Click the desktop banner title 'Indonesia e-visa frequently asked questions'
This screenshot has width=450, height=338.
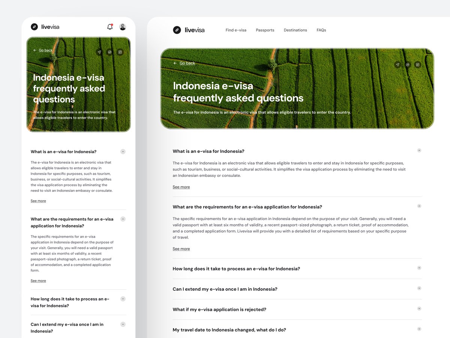[x=238, y=92]
